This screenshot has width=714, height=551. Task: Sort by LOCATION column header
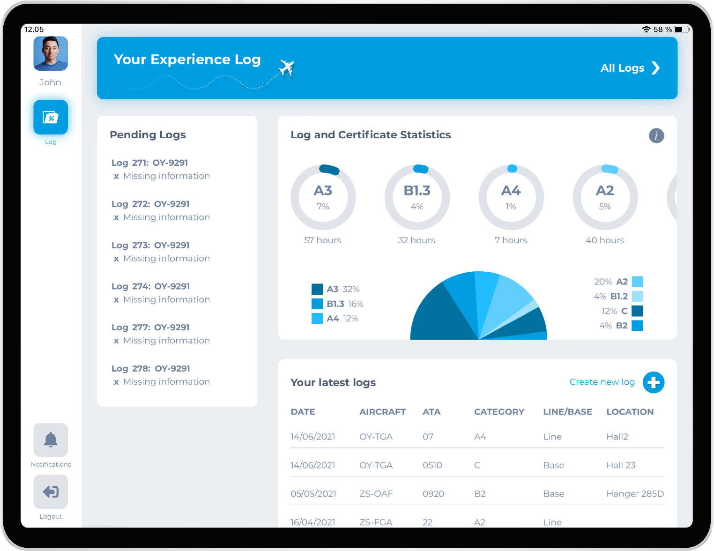(x=630, y=412)
